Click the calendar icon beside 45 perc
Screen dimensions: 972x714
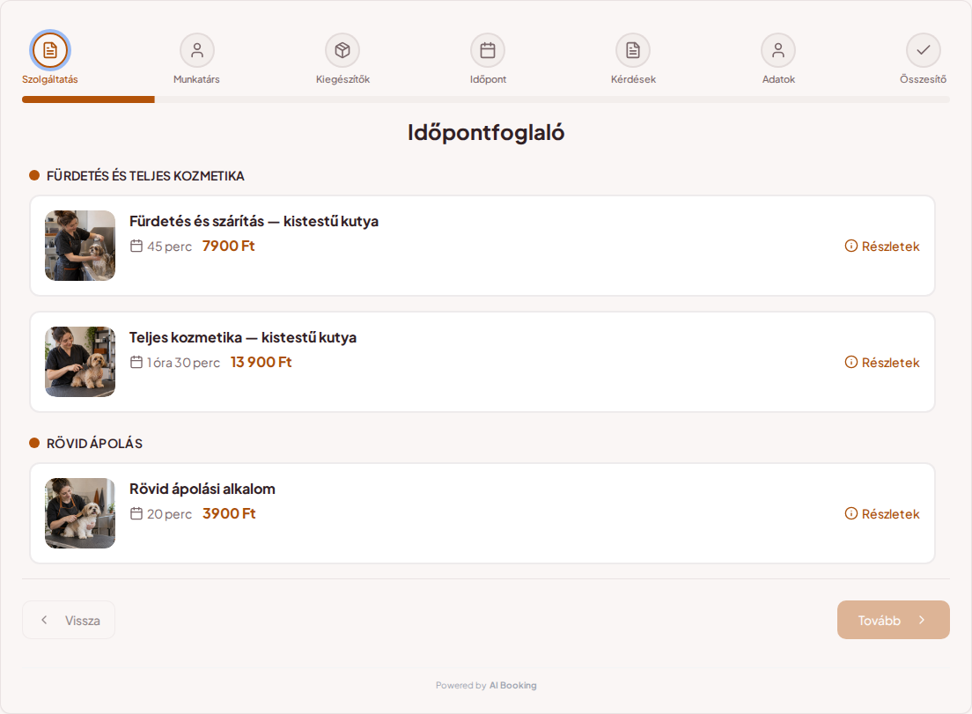pos(136,246)
